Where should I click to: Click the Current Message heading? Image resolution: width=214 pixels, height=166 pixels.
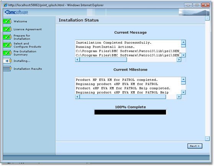click(130, 33)
